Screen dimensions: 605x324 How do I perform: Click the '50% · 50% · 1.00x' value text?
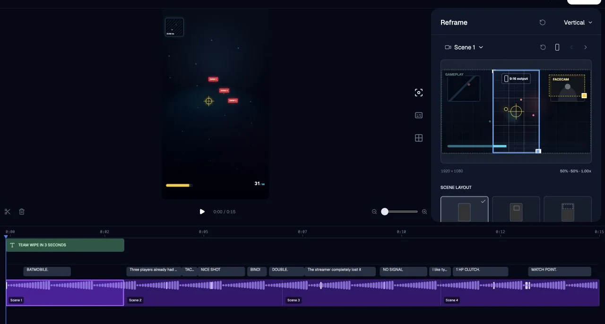pyautogui.click(x=575, y=171)
